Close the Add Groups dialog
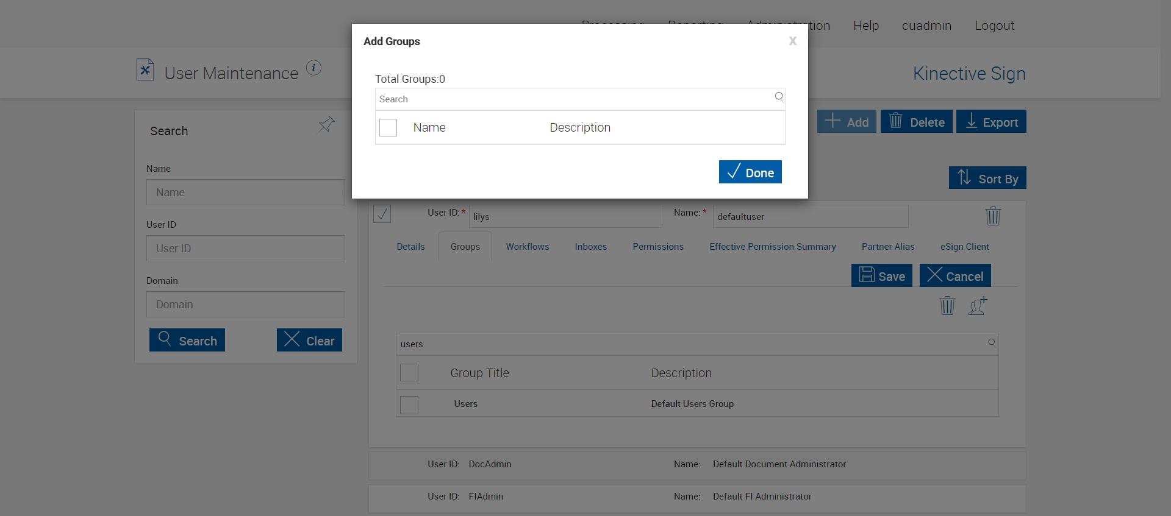This screenshot has width=1171, height=516. click(x=792, y=41)
